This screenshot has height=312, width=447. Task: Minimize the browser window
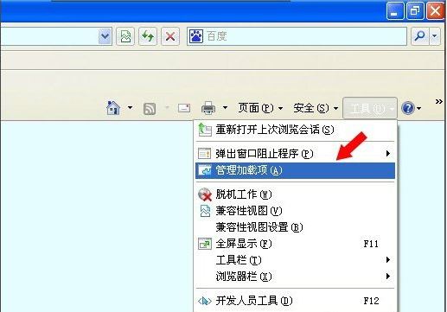click(394, 11)
